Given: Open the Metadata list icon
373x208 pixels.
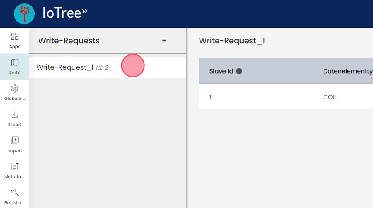Looking at the screenshot, I should tap(15, 166).
